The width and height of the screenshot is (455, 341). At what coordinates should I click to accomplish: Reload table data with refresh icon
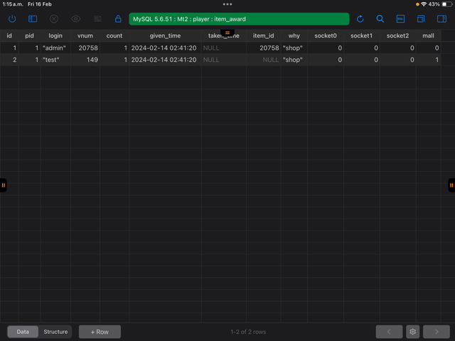point(360,19)
